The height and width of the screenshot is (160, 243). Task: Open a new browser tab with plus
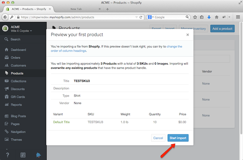coord(107,9)
